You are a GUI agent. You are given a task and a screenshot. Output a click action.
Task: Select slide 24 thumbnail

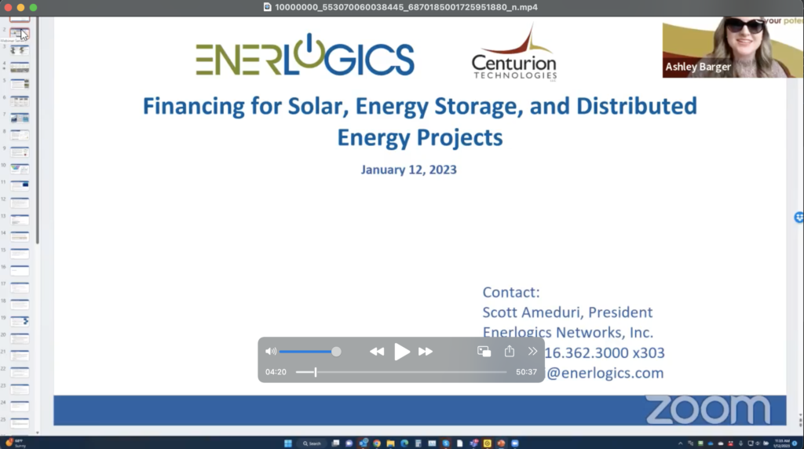pos(20,405)
